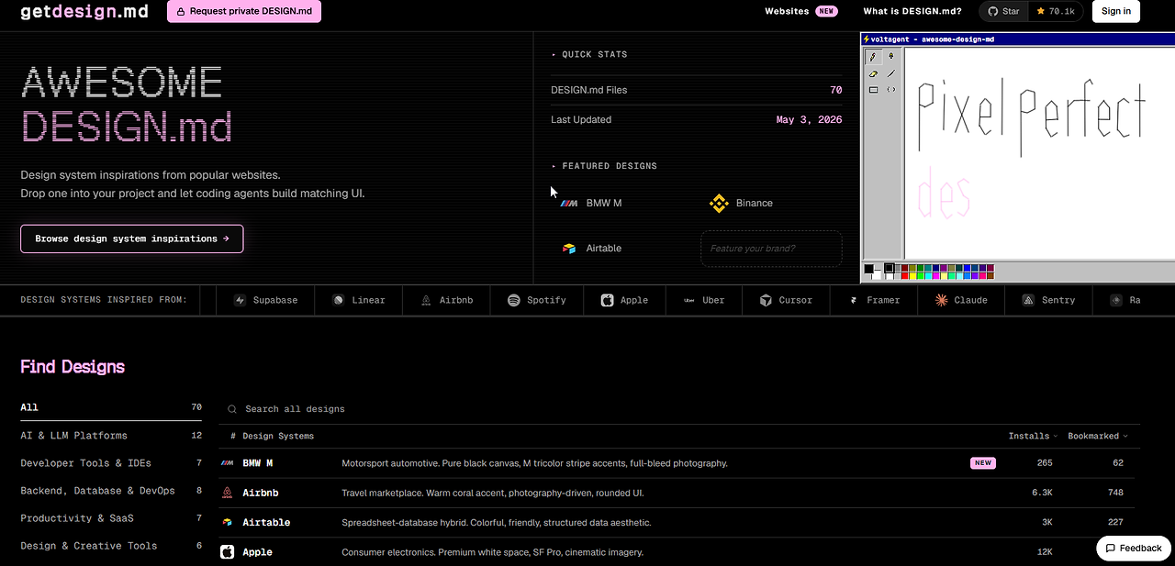Viewport: 1175px width, 566px height.
Task: Select the All category filter
Action: point(111,407)
